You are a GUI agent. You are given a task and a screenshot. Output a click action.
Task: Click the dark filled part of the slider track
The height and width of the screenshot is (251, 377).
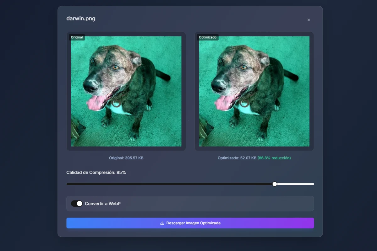pos(170,184)
